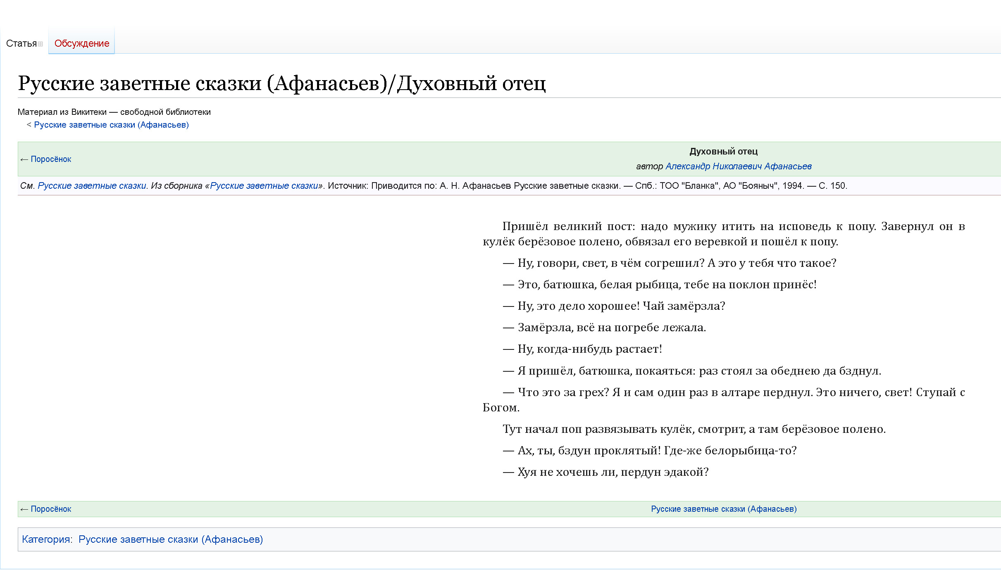Viewport: 1001px width, 570px height.
Task: Click line Ну, это дело хорошее! Чай замёрзла?
Action: [x=614, y=306]
